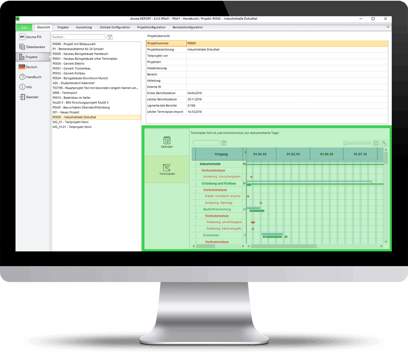
Task: Select P0001 - Neubau Bürogebäude ohne Terminplan
Action: 96,59
